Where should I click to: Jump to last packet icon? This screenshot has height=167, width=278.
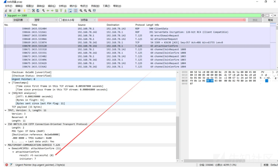tap(65, 11)
